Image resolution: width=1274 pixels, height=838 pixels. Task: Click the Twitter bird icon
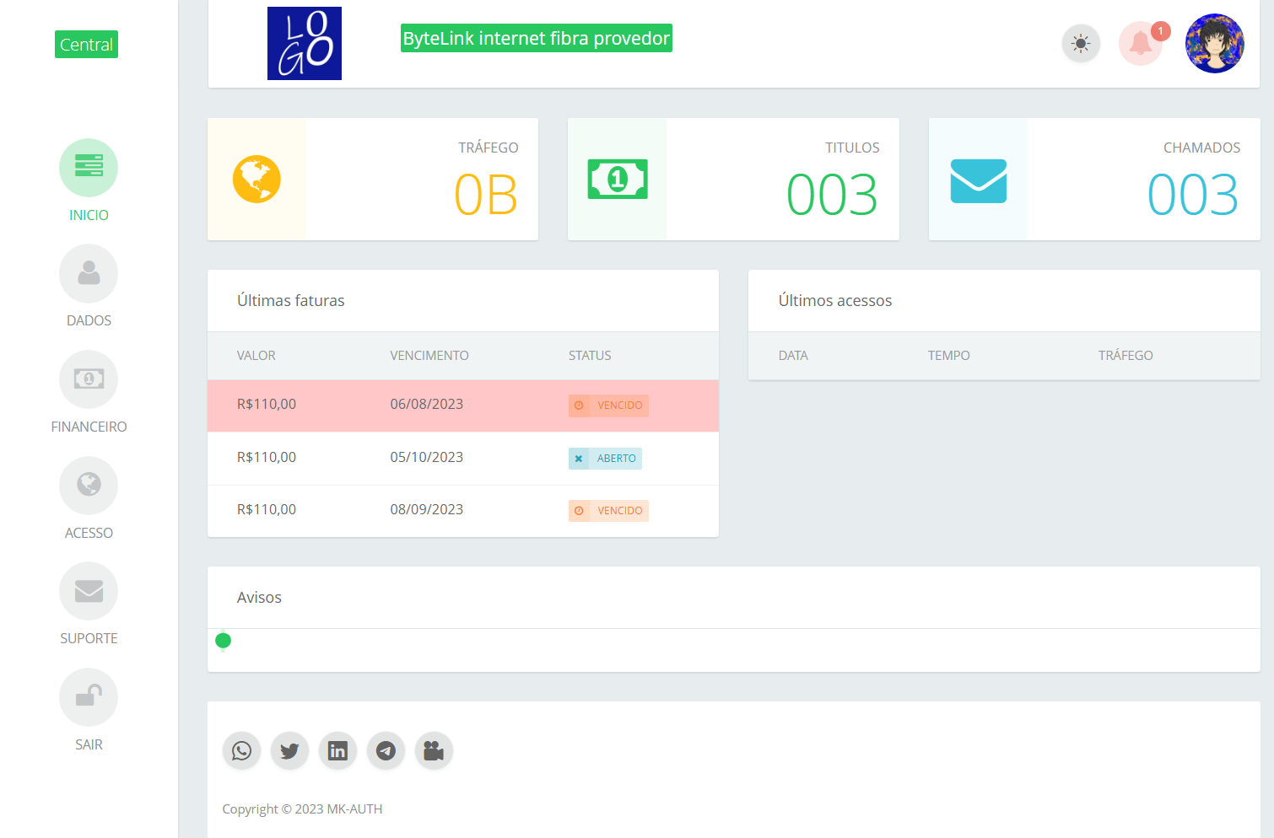(289, 750)
